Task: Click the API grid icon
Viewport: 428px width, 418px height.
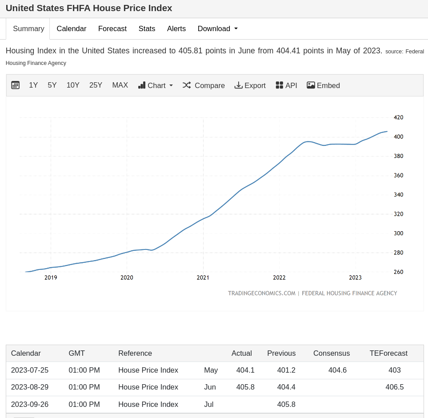Action: coord(280,85)
